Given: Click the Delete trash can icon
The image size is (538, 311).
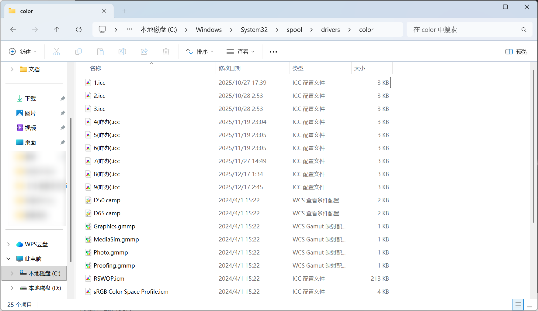Looking at the screenshot, I should [166, 52].
